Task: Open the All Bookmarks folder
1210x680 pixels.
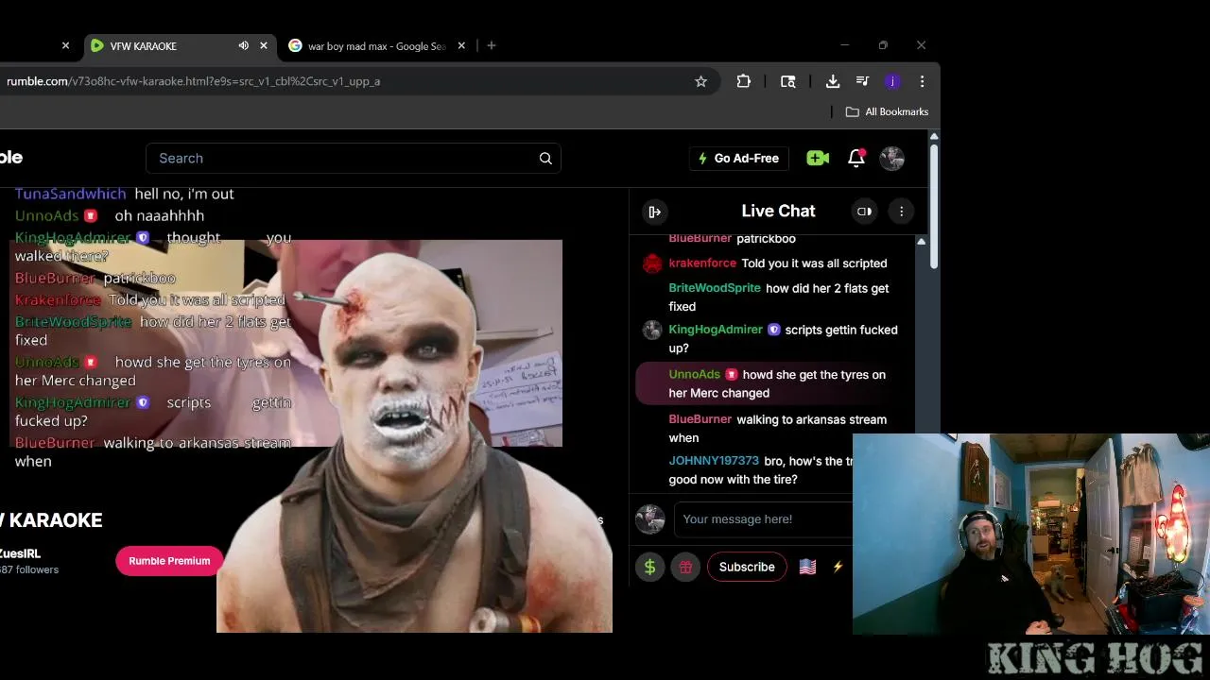Action: [887, 111]
